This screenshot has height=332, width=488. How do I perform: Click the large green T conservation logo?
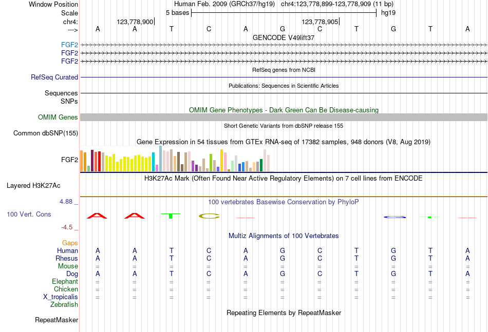[x=171, y=216]
